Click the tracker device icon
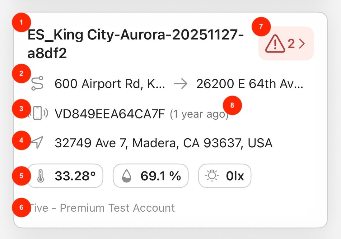The width and height of the screenshot is (341, 239). (37, 113)
